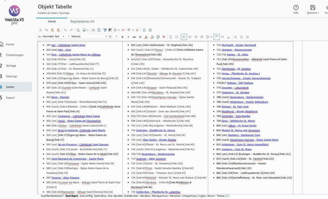Select the Dreischiffig bottom tab
The width and height of the screenshot is (328, 199).
86,196
